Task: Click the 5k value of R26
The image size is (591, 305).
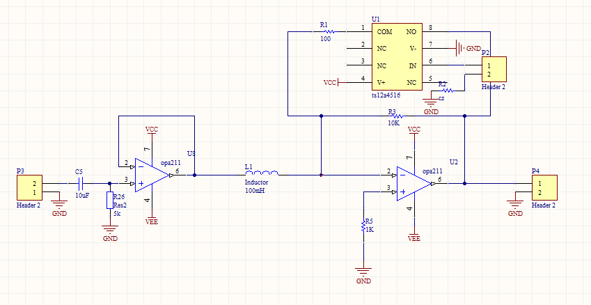Action: click(117, 213)
